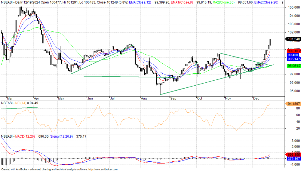Click the Dec marker on the date axis
The height and width of the screenshot is (171, 301).
pyautogui.click(x=256, y=99)
